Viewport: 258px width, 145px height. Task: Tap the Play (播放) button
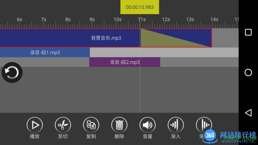35,125
